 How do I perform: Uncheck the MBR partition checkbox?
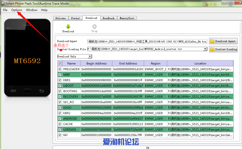point(60,75)
